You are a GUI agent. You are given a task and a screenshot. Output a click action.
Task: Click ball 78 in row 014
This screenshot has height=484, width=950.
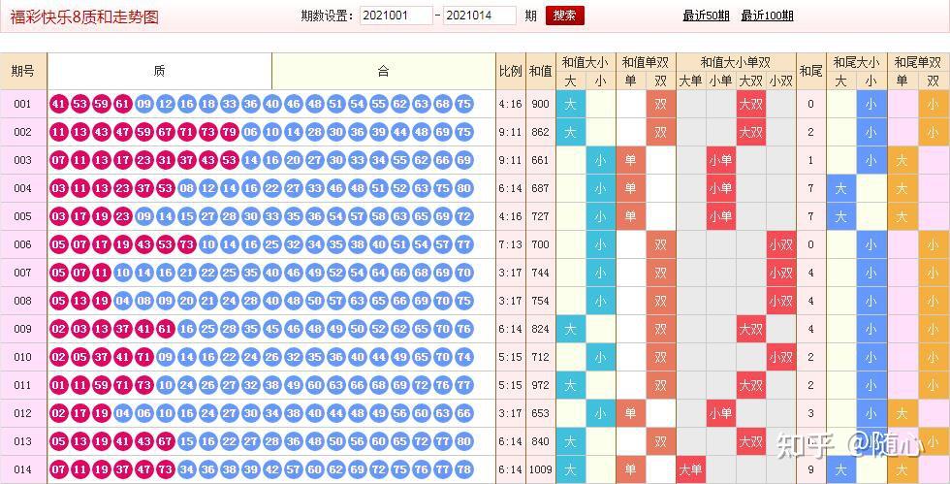coord(464,469)
